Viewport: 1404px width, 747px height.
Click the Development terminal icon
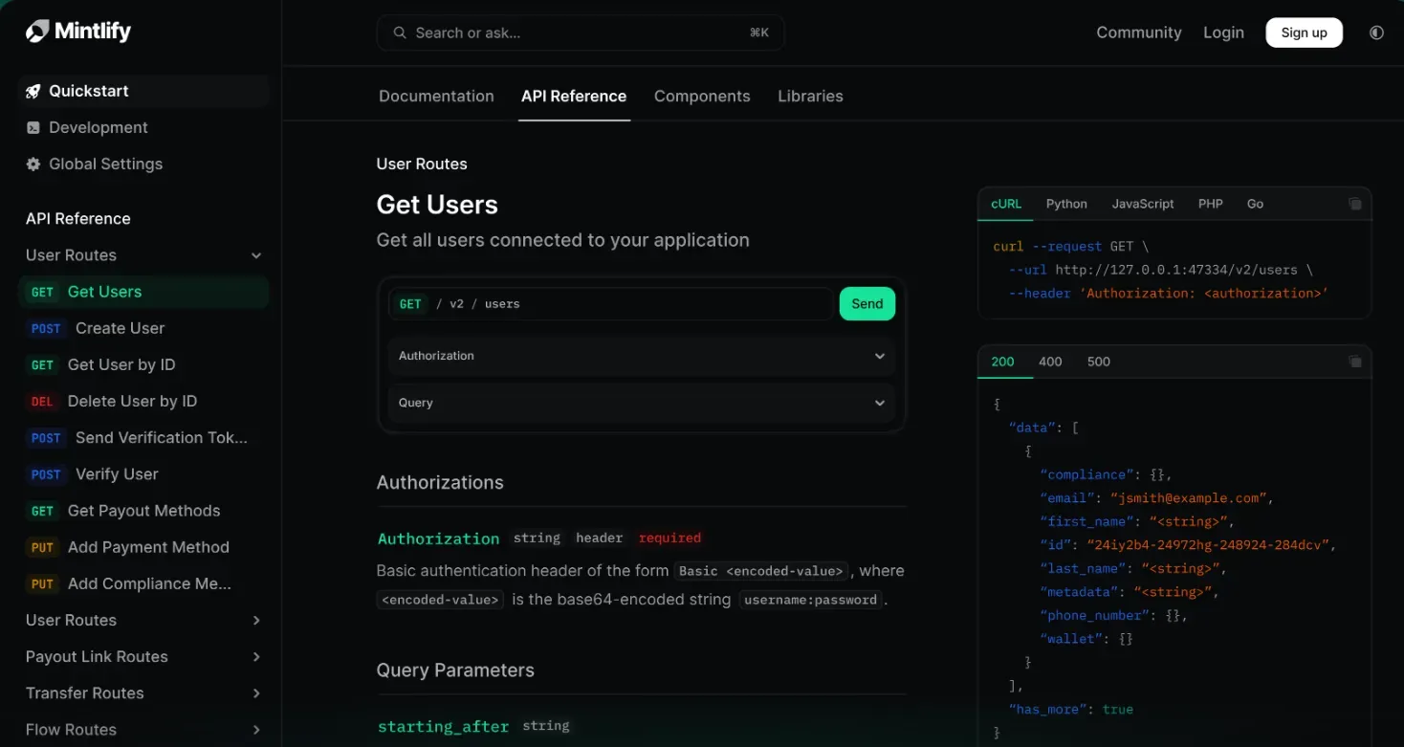(x=33, y=127)
